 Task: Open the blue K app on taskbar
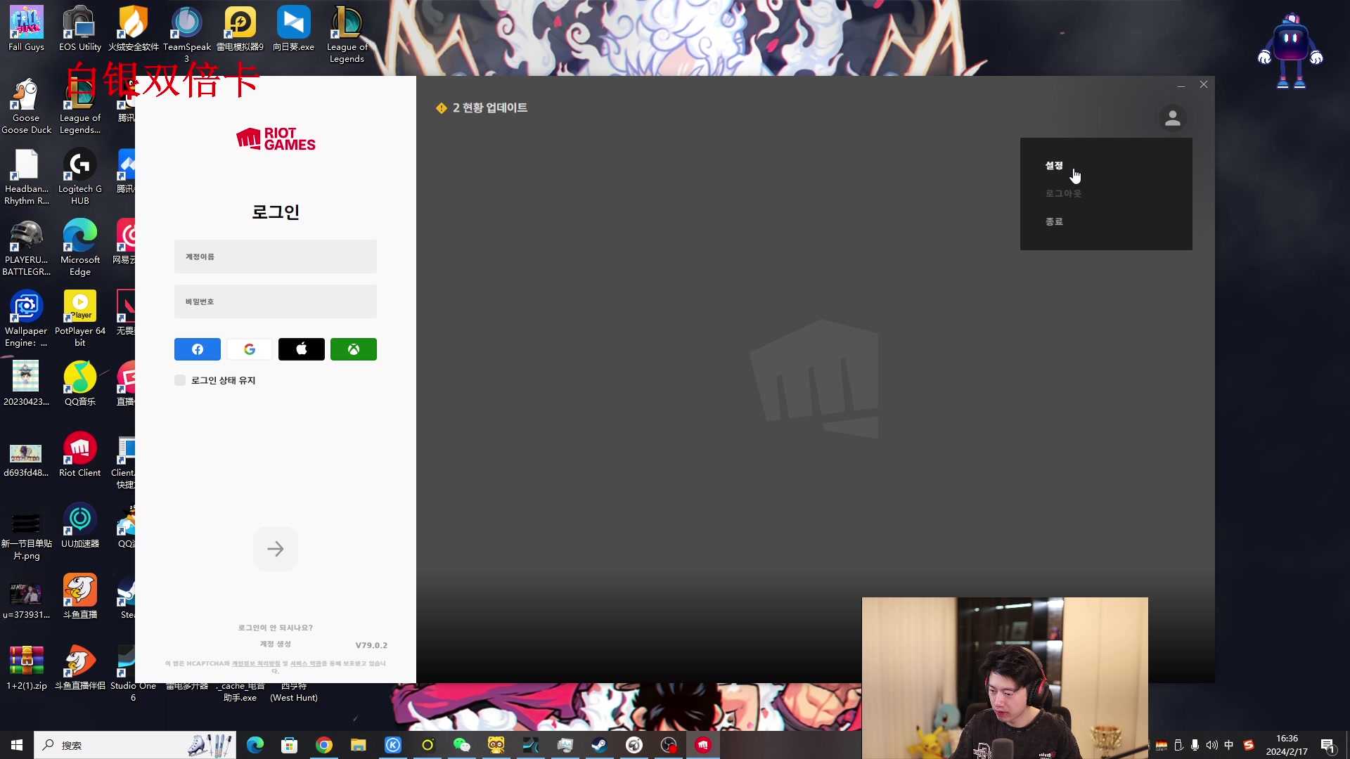coord(393,745)
